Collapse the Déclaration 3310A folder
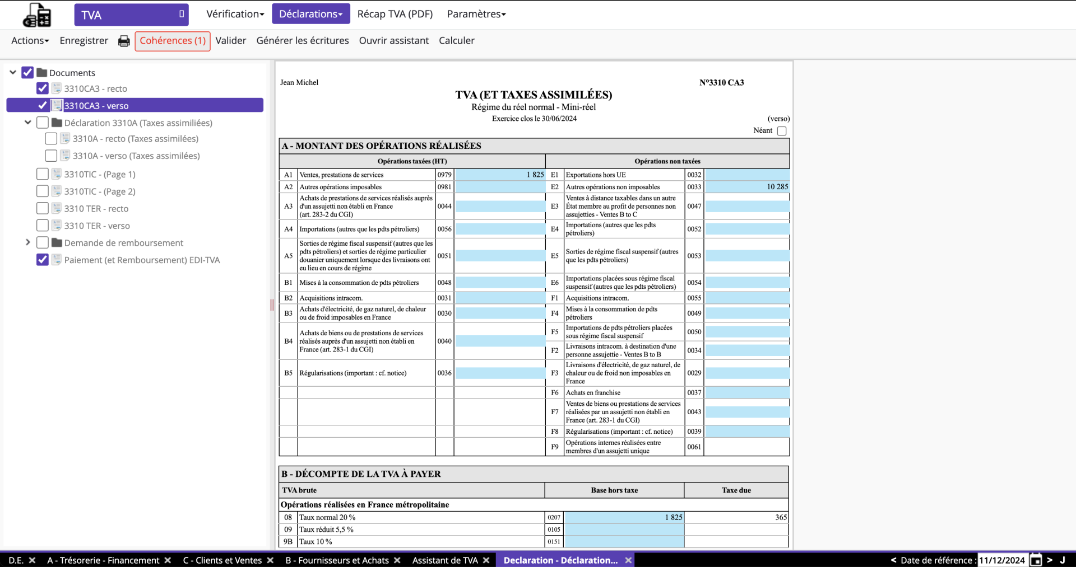Image resolution: width=1076 pixels, height=567 pixels. click(x=27, y=123)
